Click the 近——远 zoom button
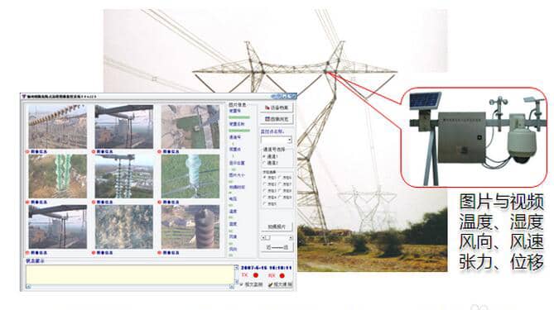 (x=277, y=247)
